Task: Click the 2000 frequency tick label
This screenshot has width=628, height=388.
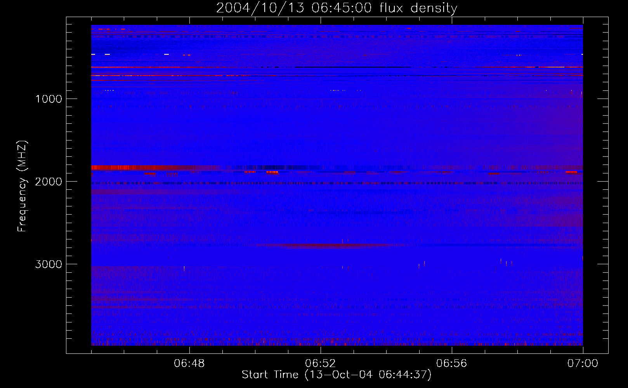Action: [x=49, y=182]
